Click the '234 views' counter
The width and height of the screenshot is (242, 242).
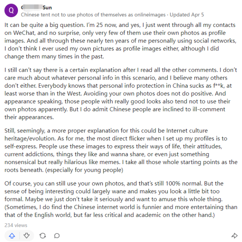pyautogui.click(x=16, y=225)
